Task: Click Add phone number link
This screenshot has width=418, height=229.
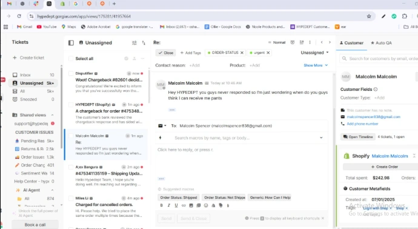Action: coord(362,124)
